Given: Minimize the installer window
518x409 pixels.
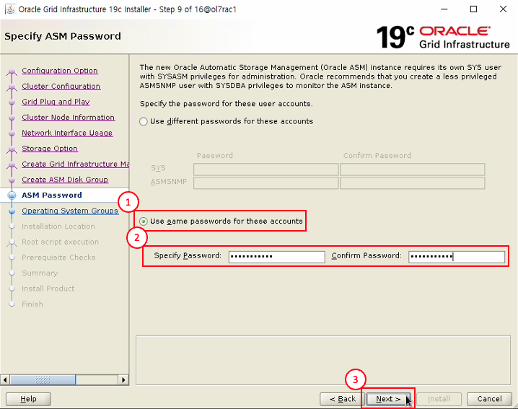Looking at the screenshot, I should [x=444, y=9].
